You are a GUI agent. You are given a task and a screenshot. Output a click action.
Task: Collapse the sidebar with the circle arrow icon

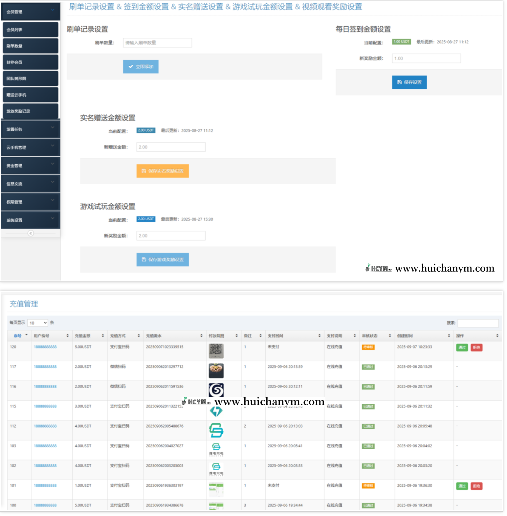coord(31,233)
